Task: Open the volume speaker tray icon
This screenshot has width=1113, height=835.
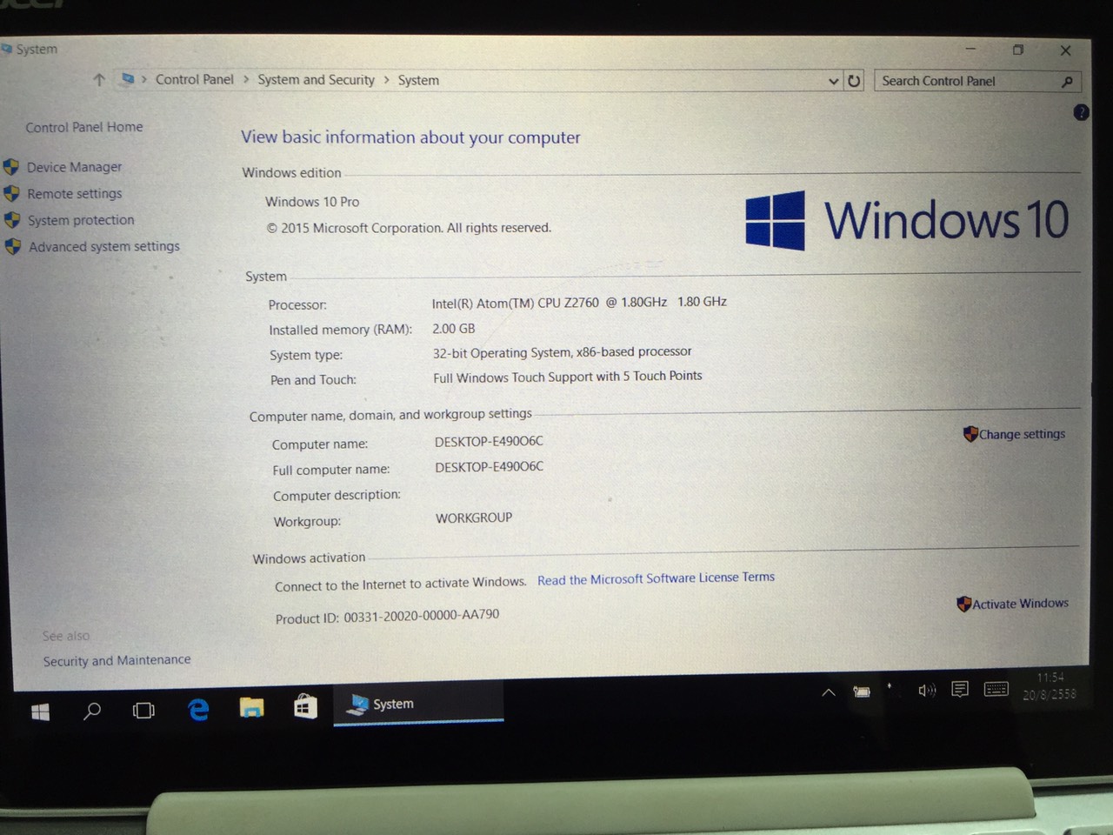Action: (927, 691)
